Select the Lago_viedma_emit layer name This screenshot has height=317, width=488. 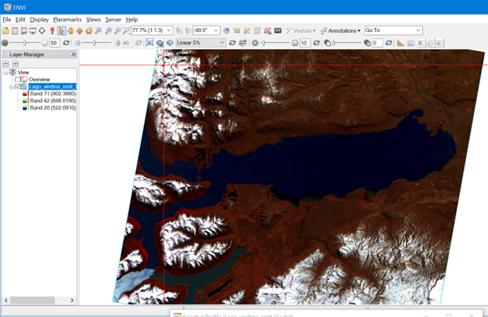52,87
